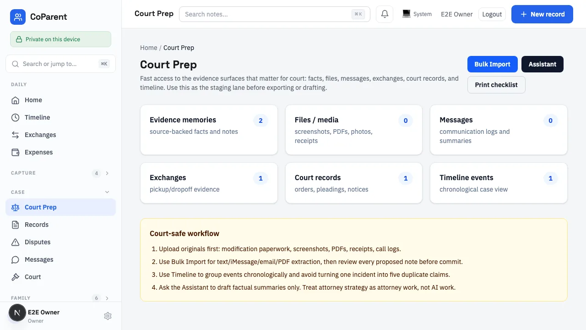Click the Exchanges arrows icon
586x330 pixels.
point(16,135)
